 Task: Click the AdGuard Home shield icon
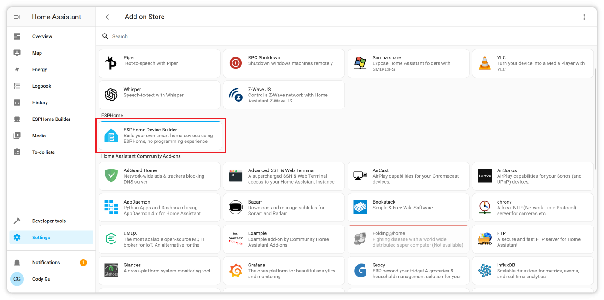(111, 176)
